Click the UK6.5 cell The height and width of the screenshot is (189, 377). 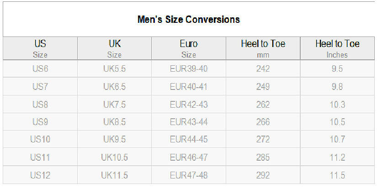pyautogui.click(x=114, y=87)
